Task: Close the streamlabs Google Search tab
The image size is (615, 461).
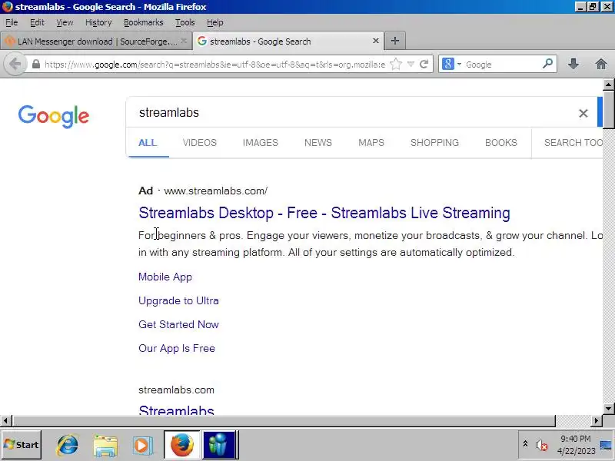Action: [x=375, y=41]
